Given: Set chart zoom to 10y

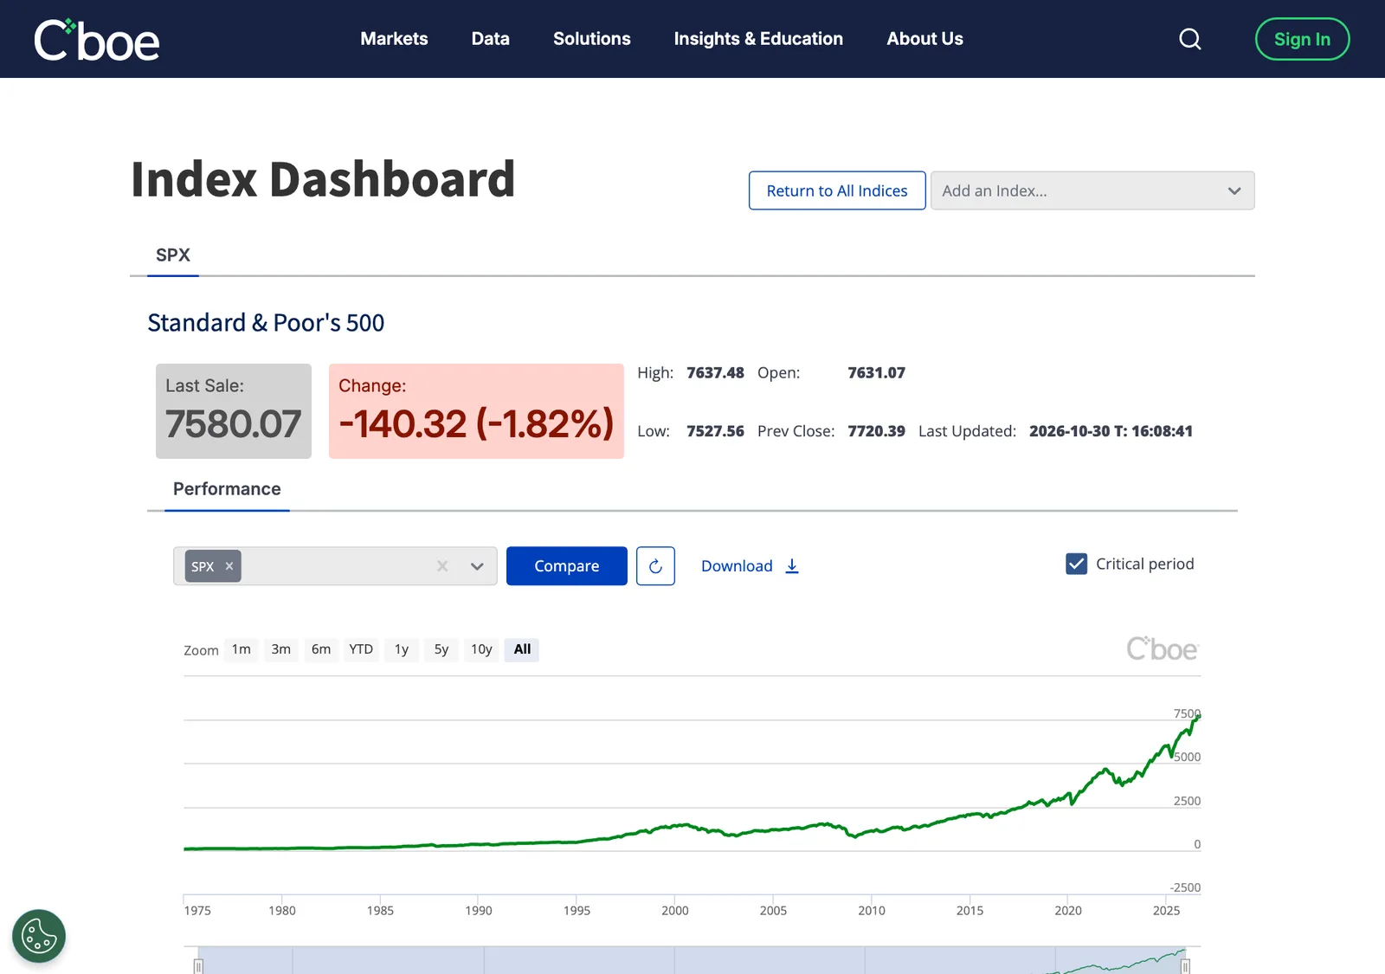Looking at the screenshot, I should click(481, 649).
